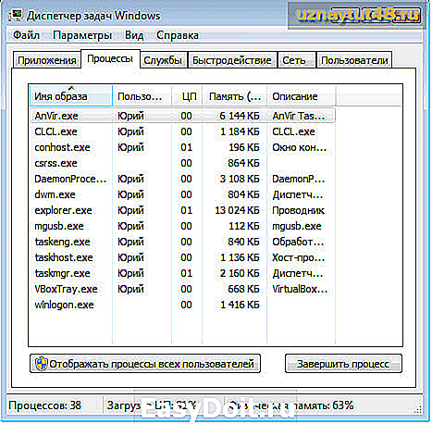Switch to the Службы tab

163,60
